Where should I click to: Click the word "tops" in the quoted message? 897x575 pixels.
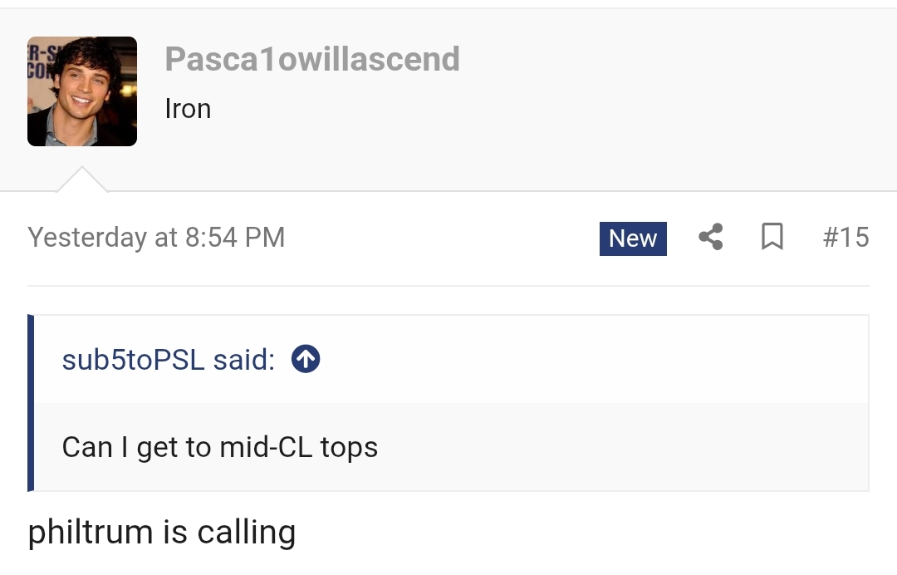(349, 448)
